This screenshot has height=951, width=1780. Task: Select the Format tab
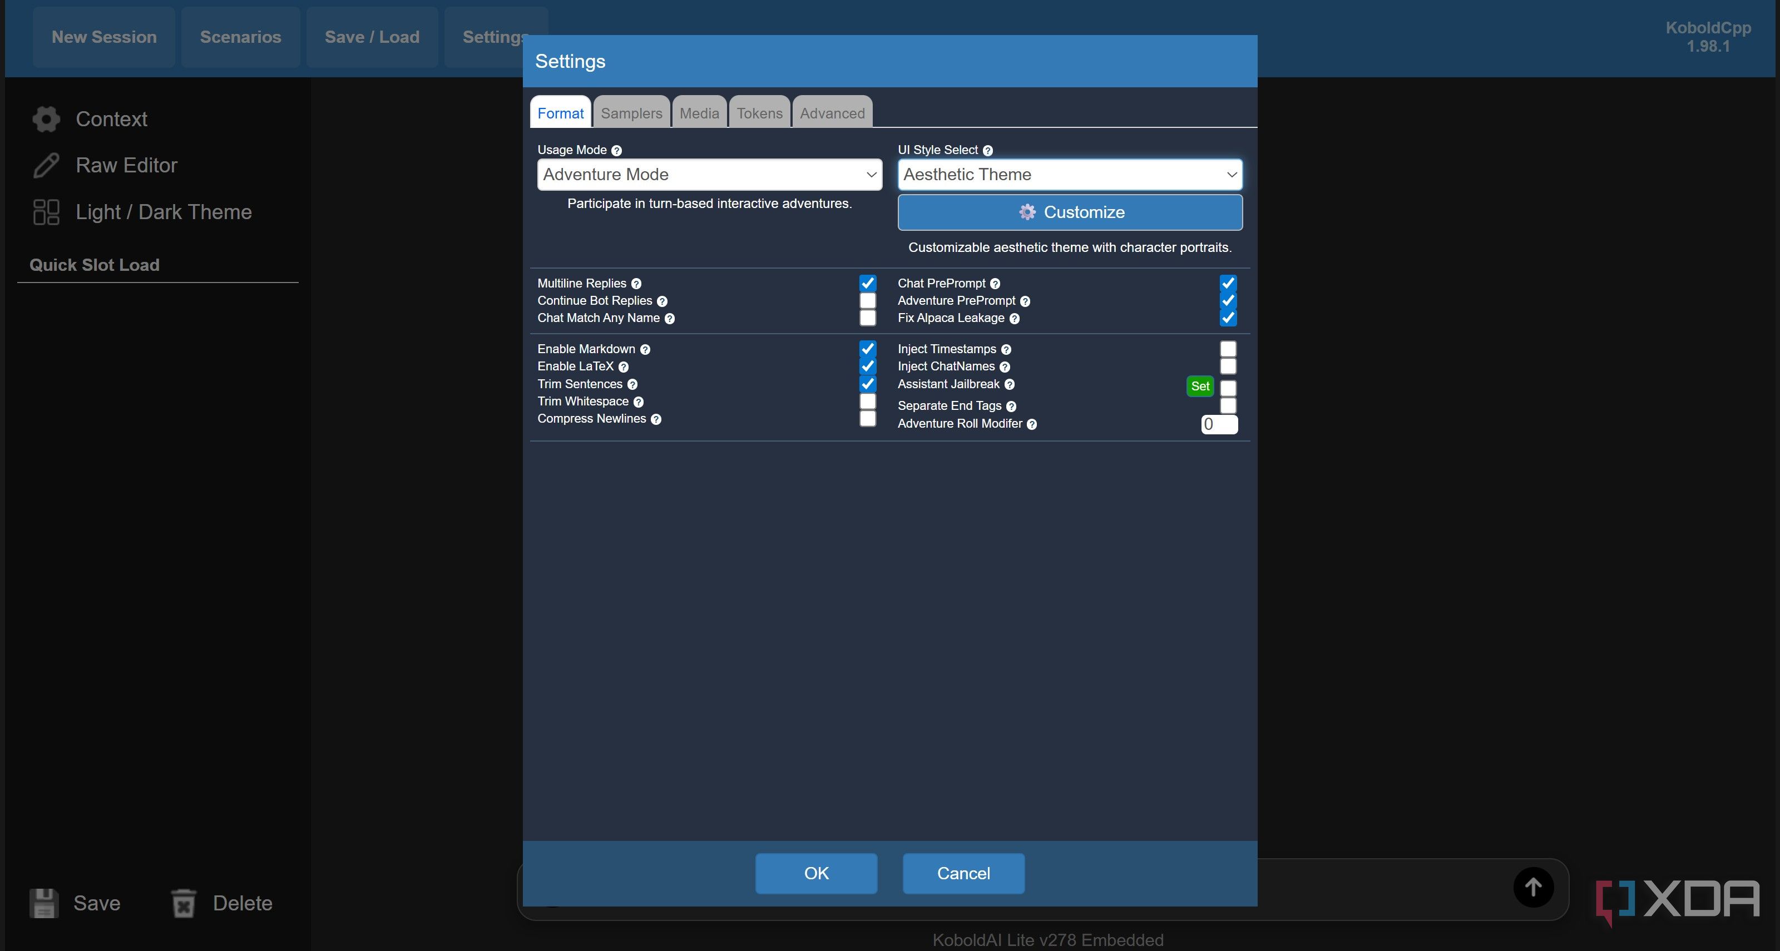point(560,112)
